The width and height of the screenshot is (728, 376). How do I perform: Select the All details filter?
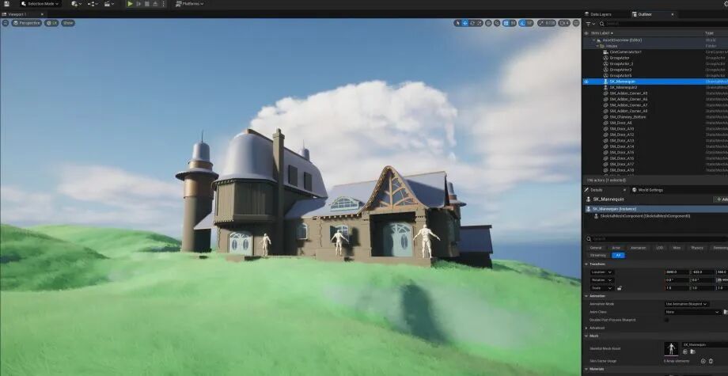(618, 256)
